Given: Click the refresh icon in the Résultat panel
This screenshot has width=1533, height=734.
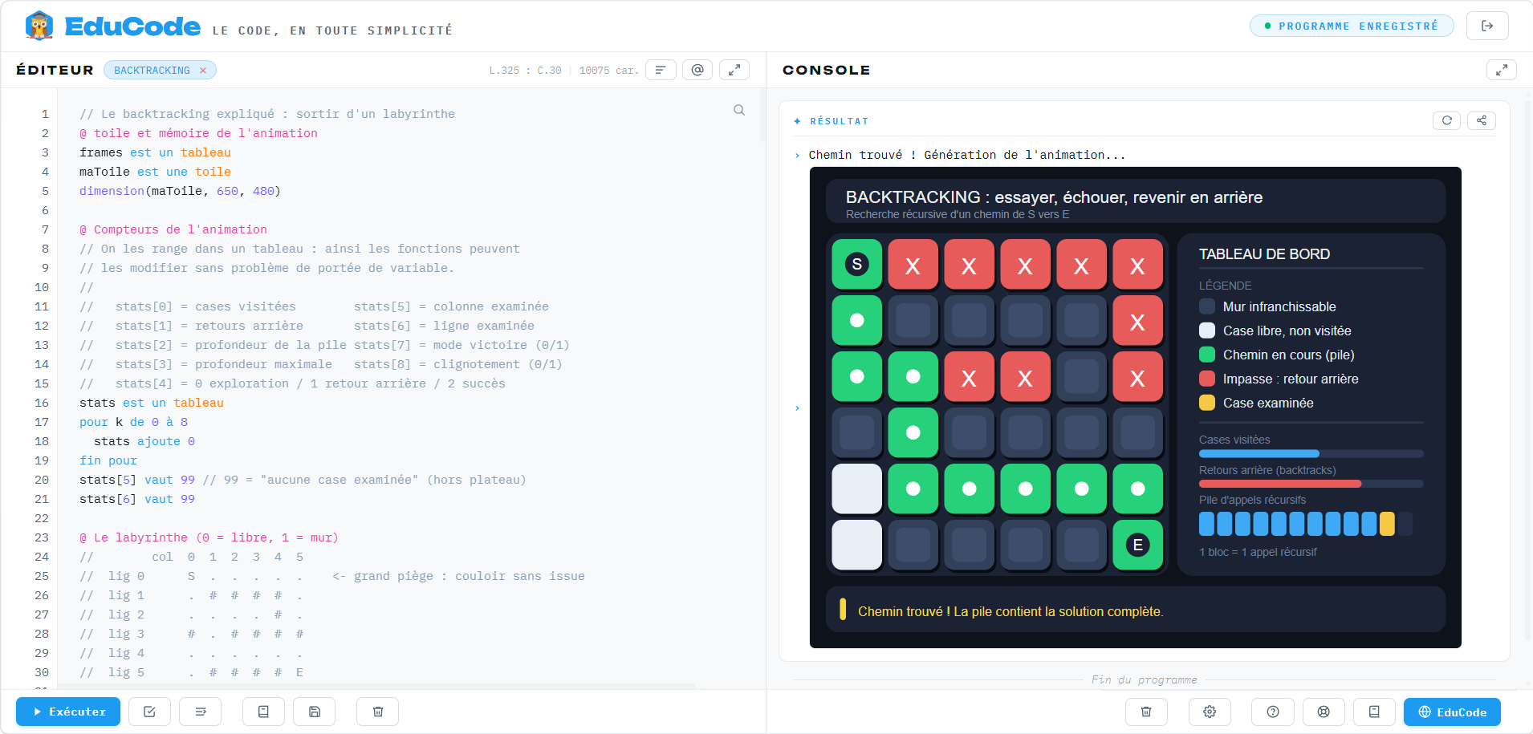Looking at the screenshot, I should (x=1446, y=120).
